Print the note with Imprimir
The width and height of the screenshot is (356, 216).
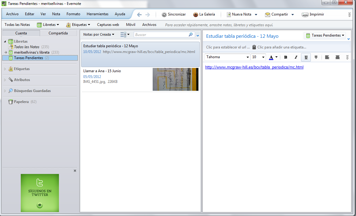coord(313,15)
